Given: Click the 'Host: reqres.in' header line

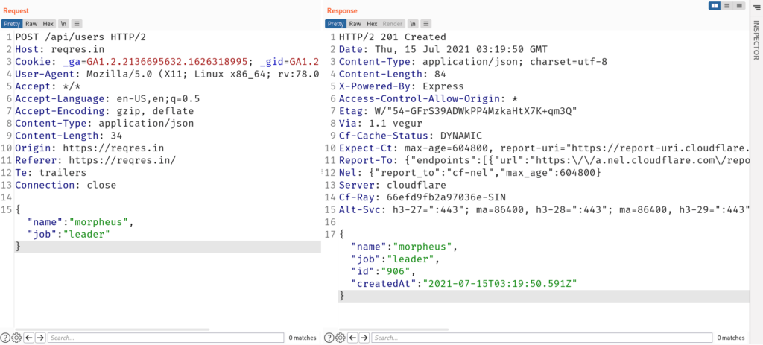Looking at the screenshot, I should point(60,49).
